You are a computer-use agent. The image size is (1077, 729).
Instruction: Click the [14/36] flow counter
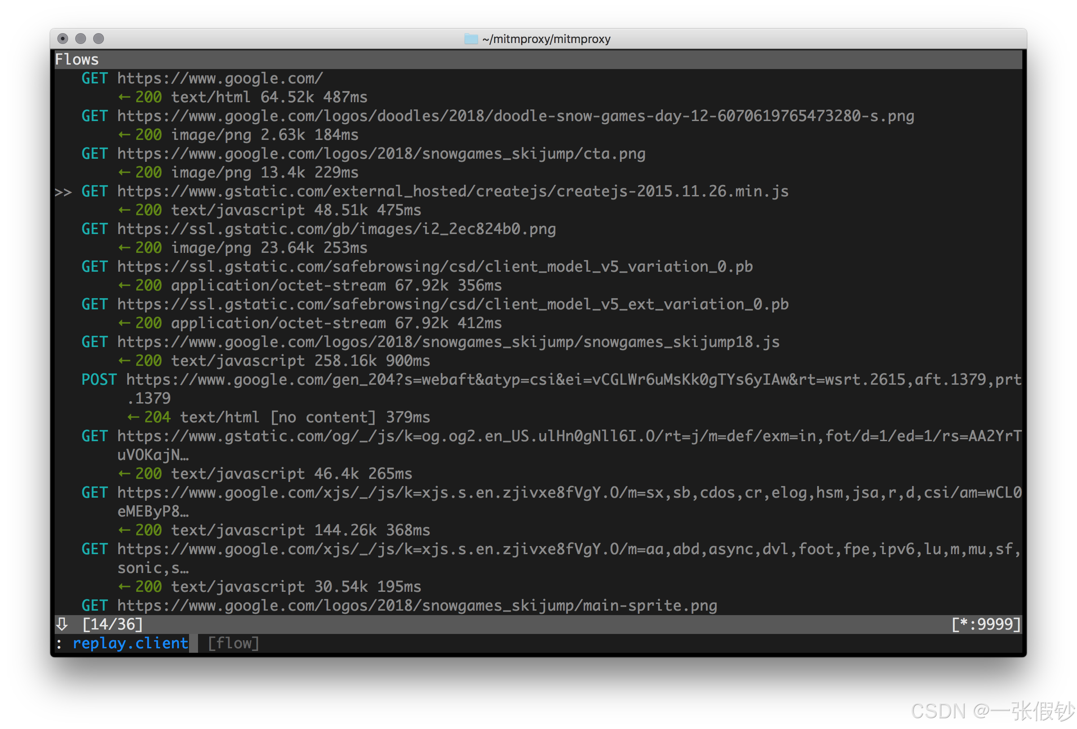[x=112, y=624]
